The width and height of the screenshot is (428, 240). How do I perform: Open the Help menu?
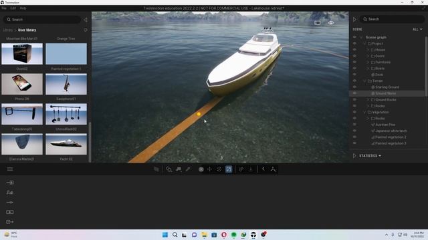pos(23,9)
